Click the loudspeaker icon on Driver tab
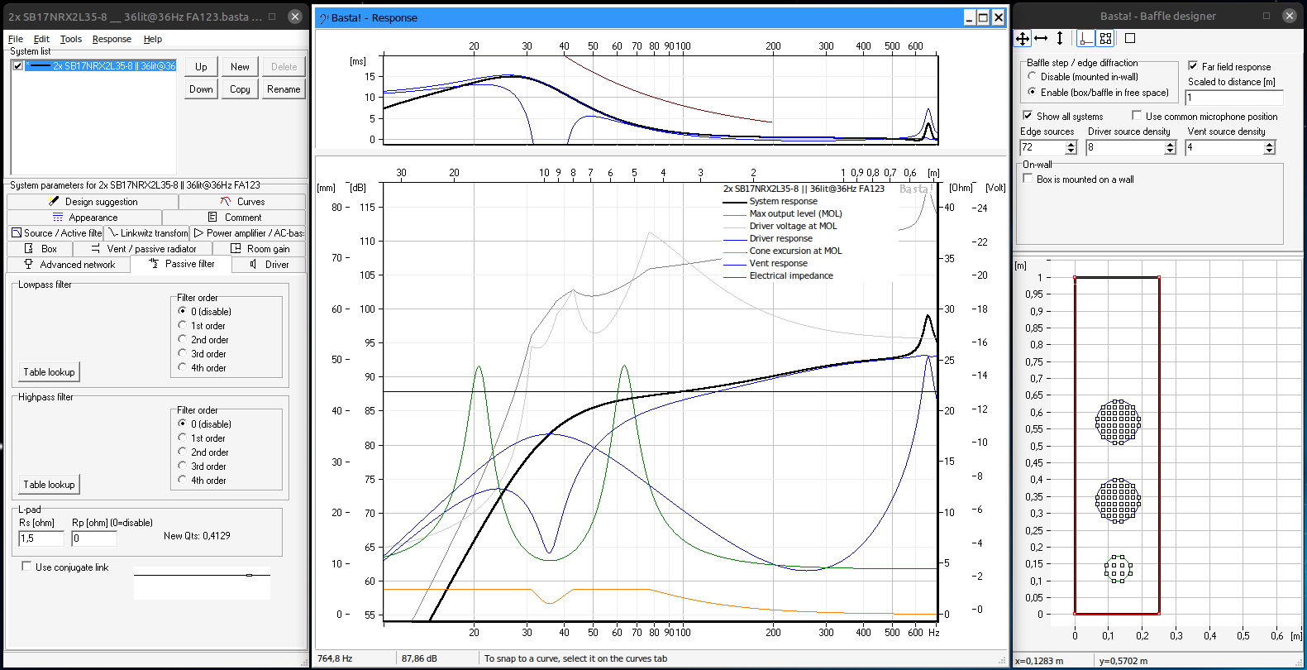This screenshot has width=1307, height=670. 253,264
